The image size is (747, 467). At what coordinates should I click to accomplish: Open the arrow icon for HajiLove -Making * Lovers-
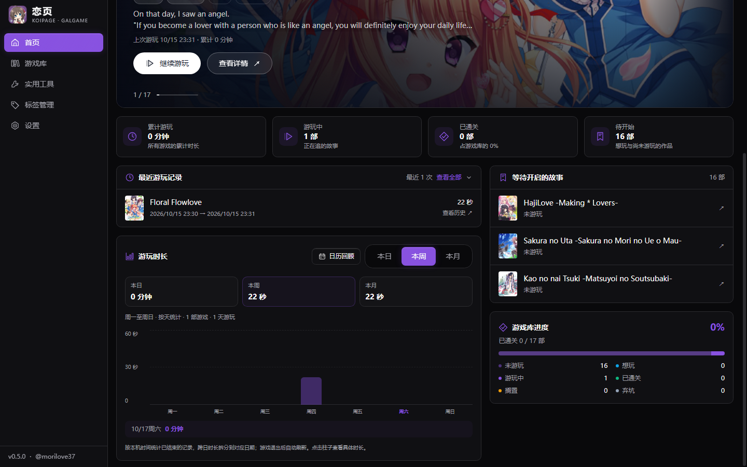[721, 208]
